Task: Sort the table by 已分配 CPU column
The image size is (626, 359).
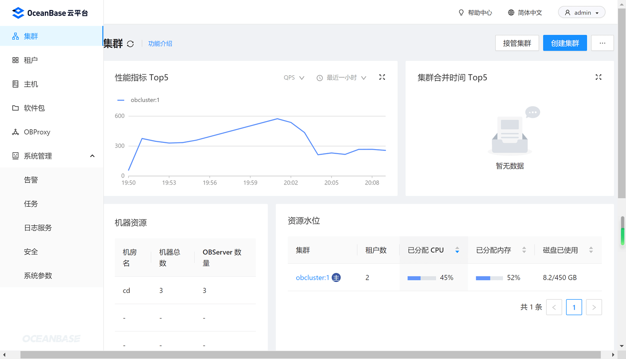Action: (457, 250)
